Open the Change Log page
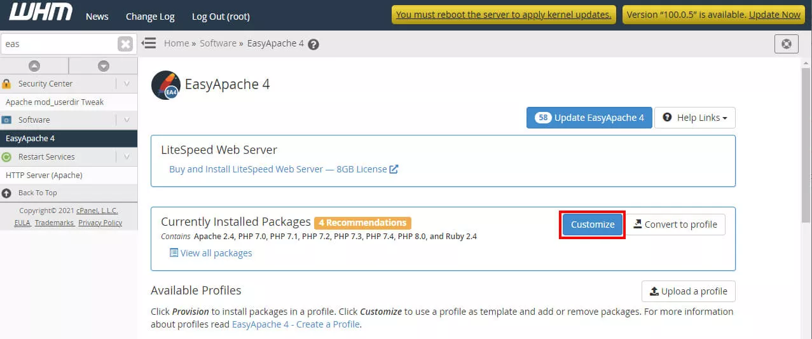The height and width of the screenshot is (339, 812). click(x=150, y=17)
